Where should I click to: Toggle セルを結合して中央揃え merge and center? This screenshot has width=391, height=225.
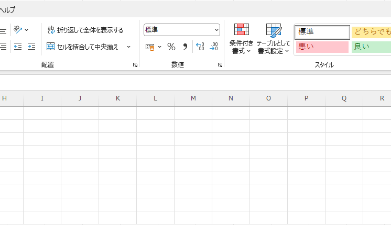(83, 47)
